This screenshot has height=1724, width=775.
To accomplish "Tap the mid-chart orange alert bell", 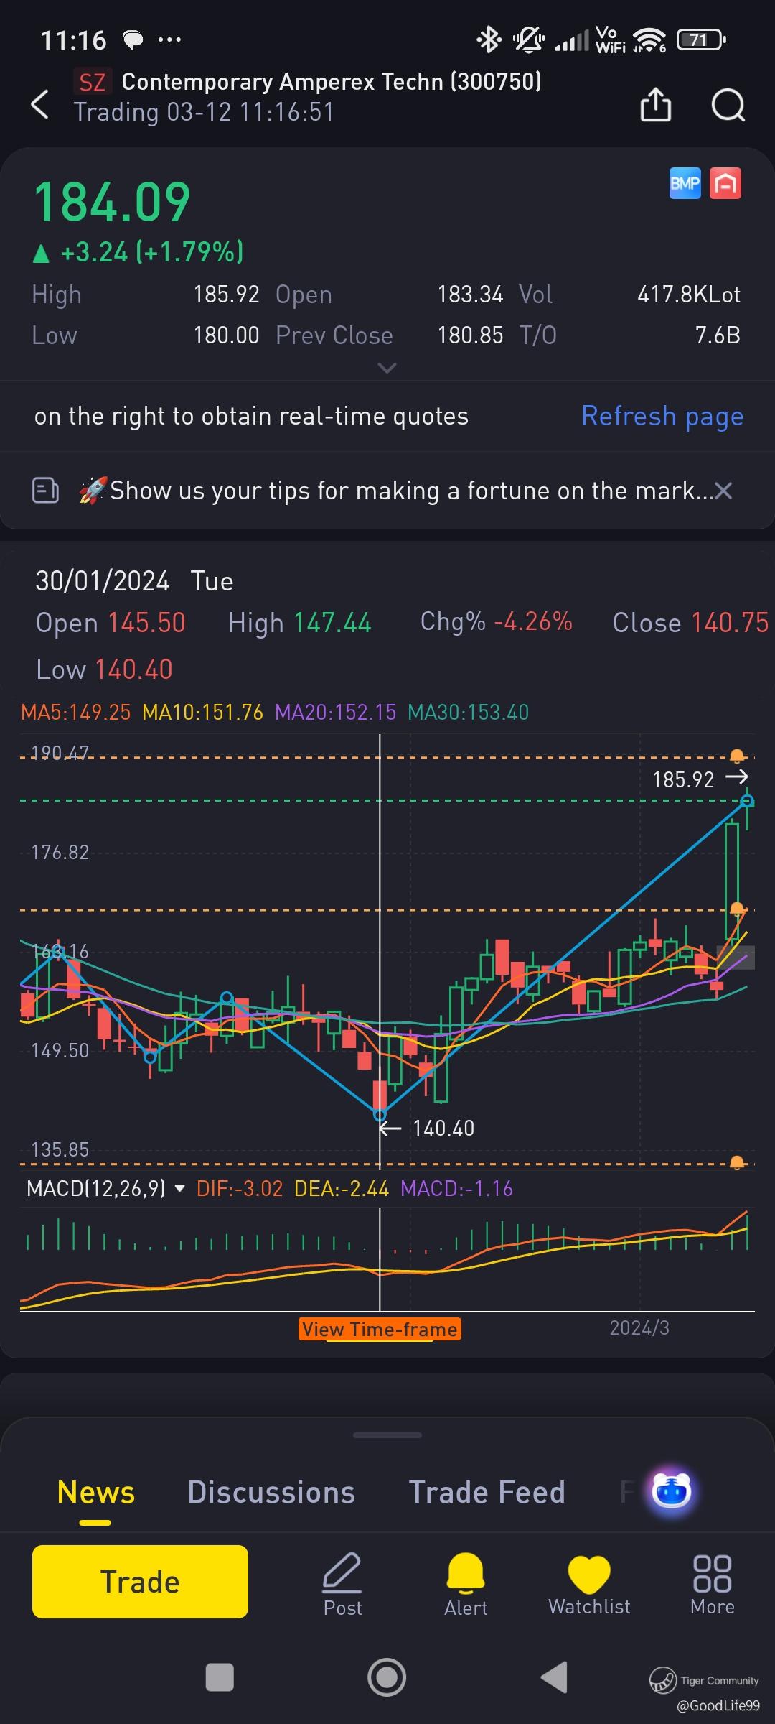I will tap(737, 909).
